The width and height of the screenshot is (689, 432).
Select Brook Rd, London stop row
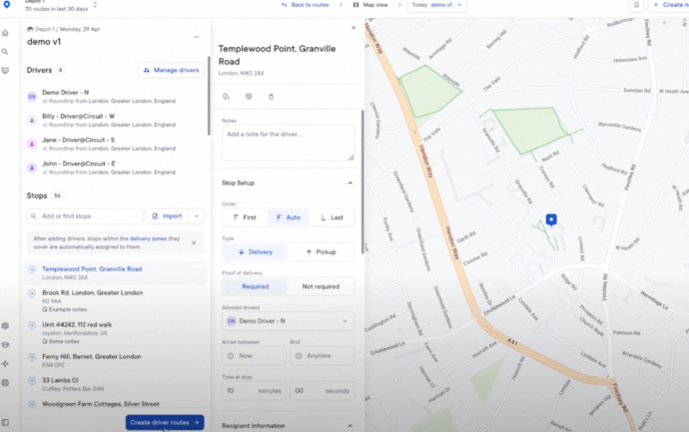(116, 301)
